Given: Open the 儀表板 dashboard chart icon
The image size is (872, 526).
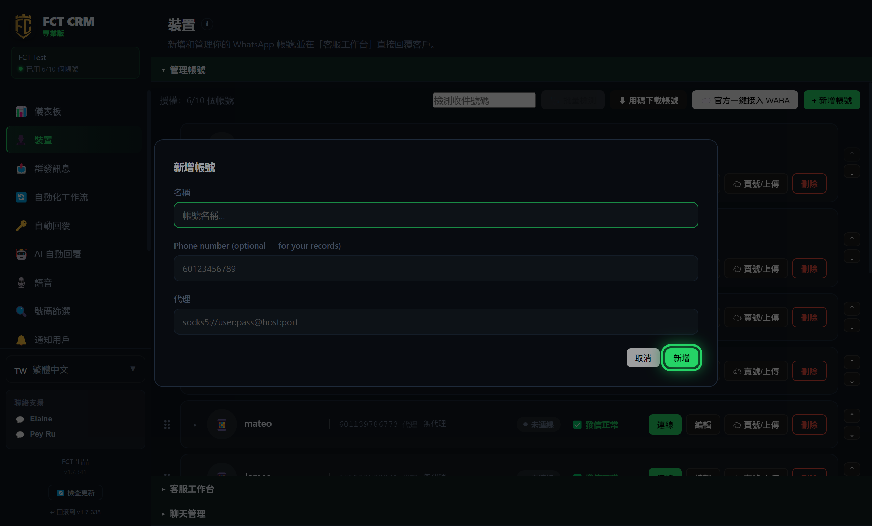Looking at the screenshot, I should tap(21, 112).
